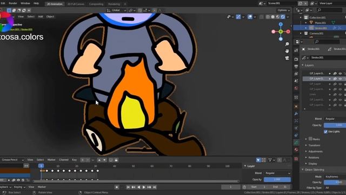Toggle visibility of first GP_Layer row
Image resolution: width=346 pixels, height=195 pixels.
[x=340, y=74]
